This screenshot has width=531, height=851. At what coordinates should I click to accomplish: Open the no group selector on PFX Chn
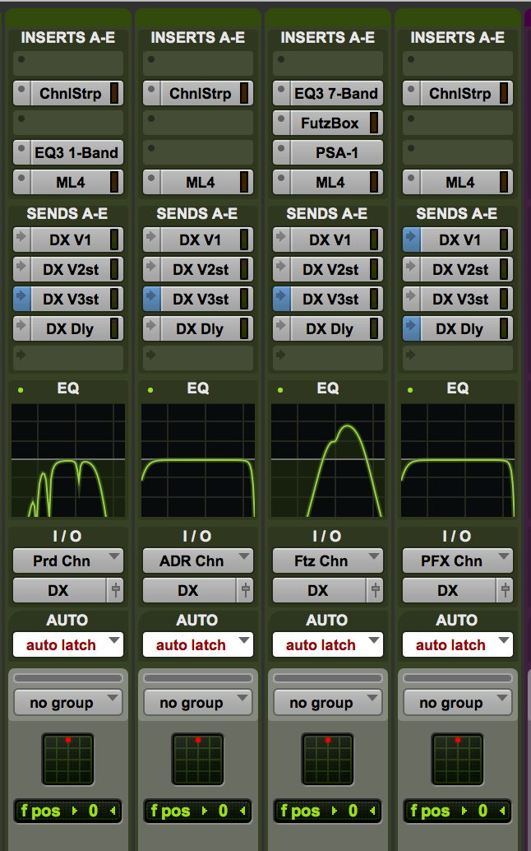459,702
